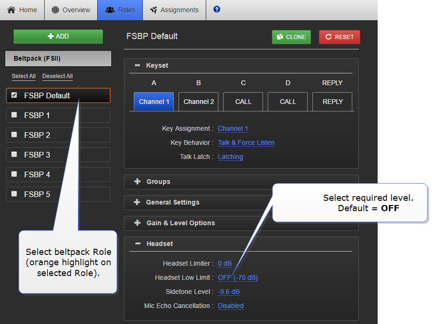The height and width of the screenshot is (324, 434).
Task: Select the FSBP 3 role name
Action: tap(37, 155)
